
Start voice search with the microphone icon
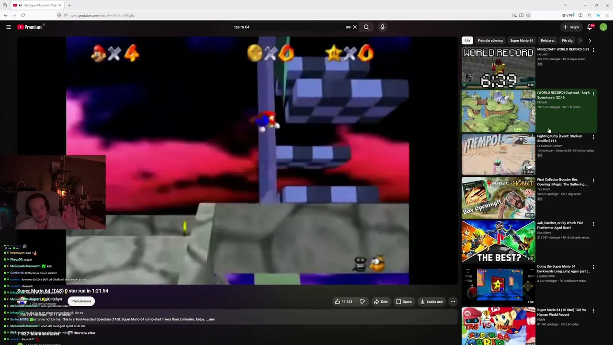point(383,27)
